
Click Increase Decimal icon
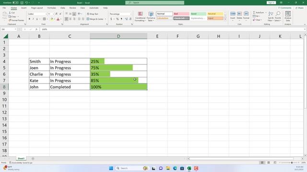[126, 19]
